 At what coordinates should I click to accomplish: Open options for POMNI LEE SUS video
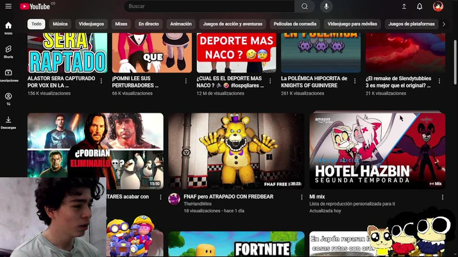pos(186,81)
